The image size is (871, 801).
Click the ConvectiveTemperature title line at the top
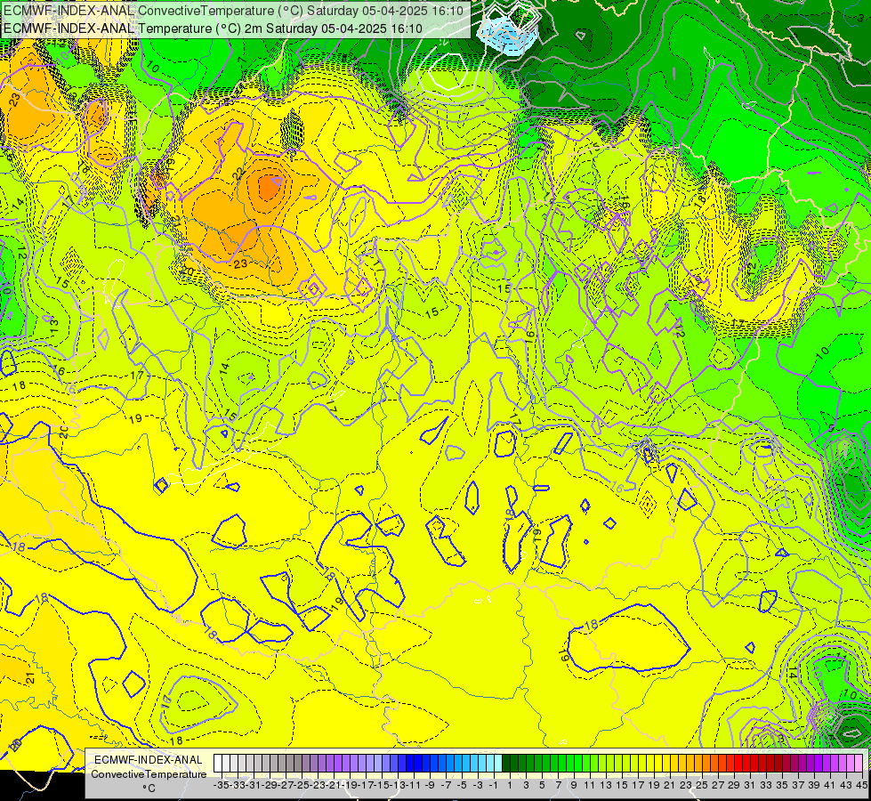233,11
